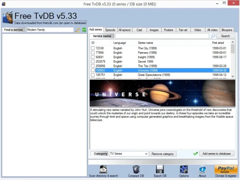
Task: Open the About info icon
Action: 202,169
